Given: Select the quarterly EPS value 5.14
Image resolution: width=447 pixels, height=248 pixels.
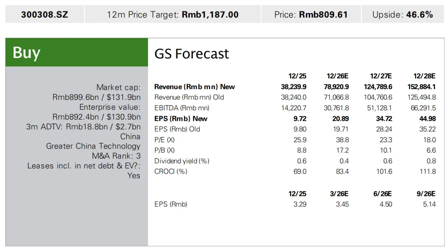Looking at the screenshot, I should click(x=429, y=204).
